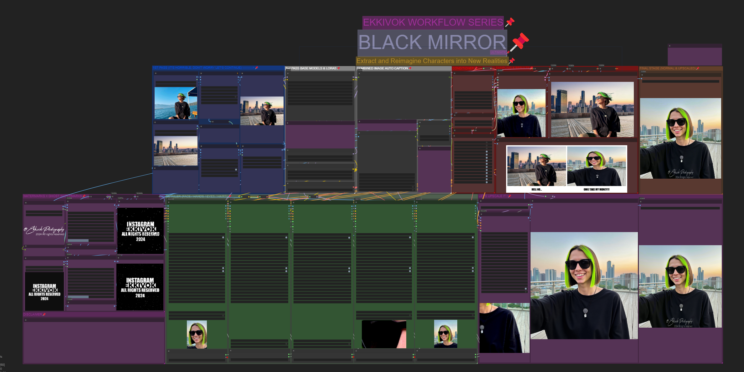Click the Ekkivok Photography signature watermark image
The width and height of the screenshot is (744, 372).
44,231
